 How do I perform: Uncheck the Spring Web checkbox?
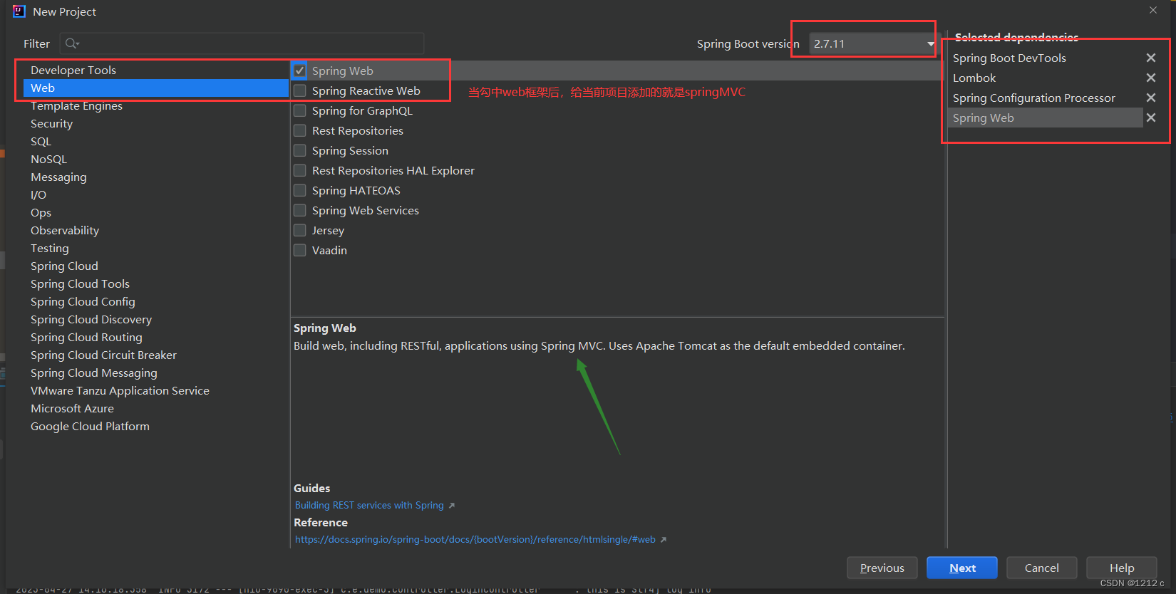pyautogui.click(x=300, y=71)
